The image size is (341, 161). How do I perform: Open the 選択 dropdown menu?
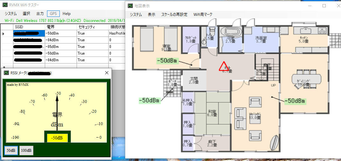click(x=26, y=14)
